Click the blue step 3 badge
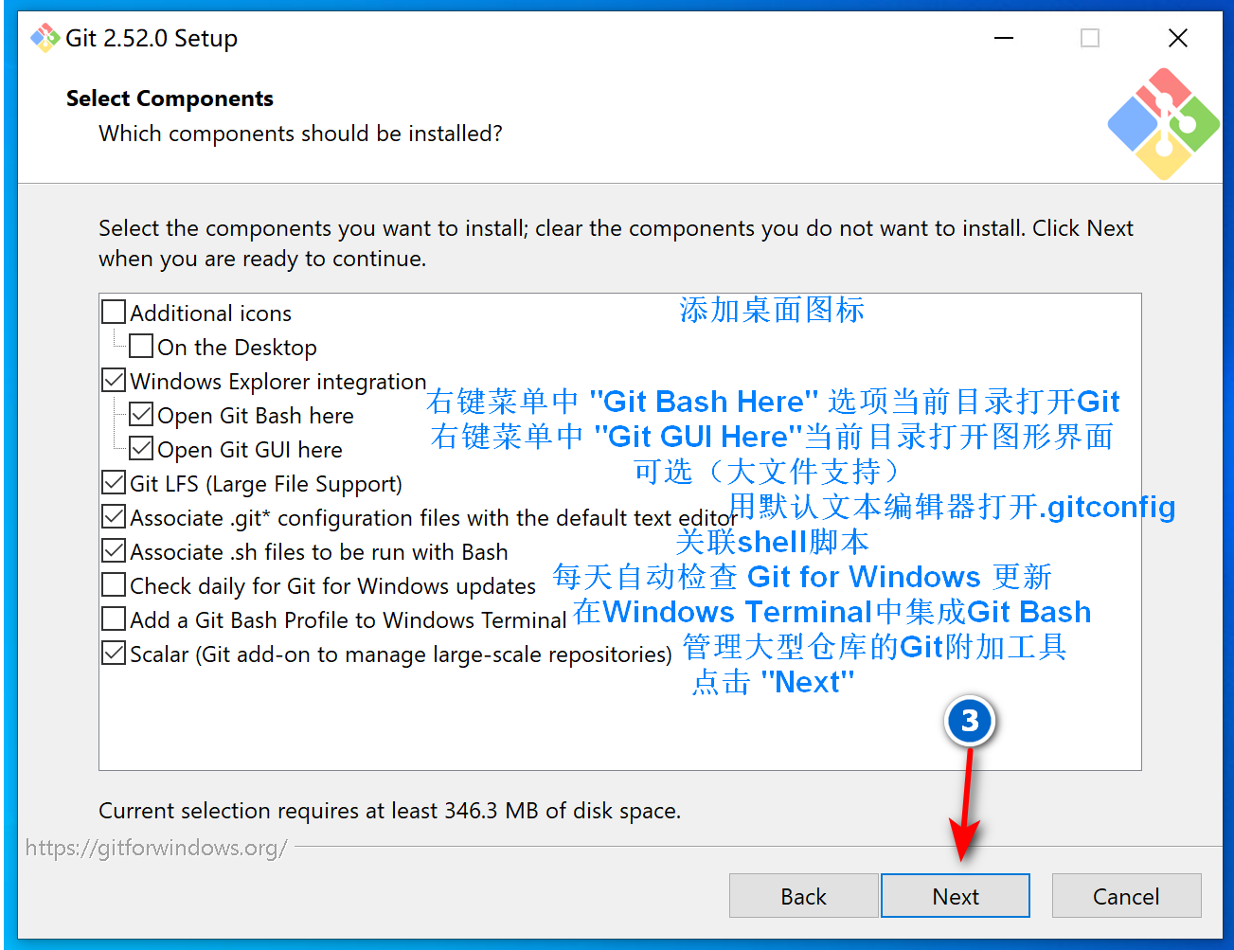This screenshot has height=950, width=1234. pos(969,721)
